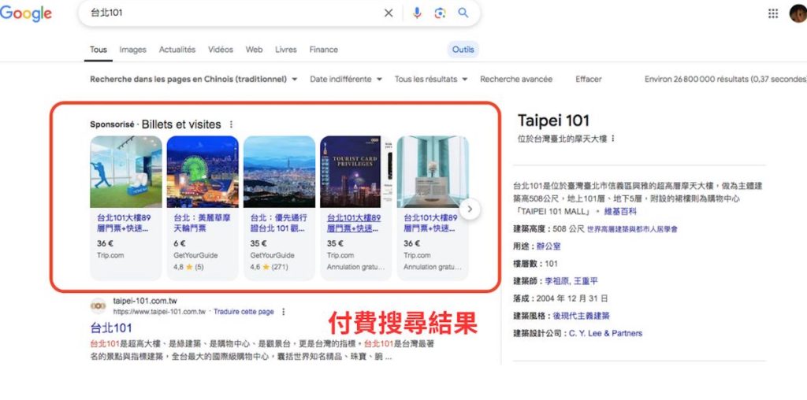Switch to the Livres tab
807x400 pixels.
(x=285, y=50)
